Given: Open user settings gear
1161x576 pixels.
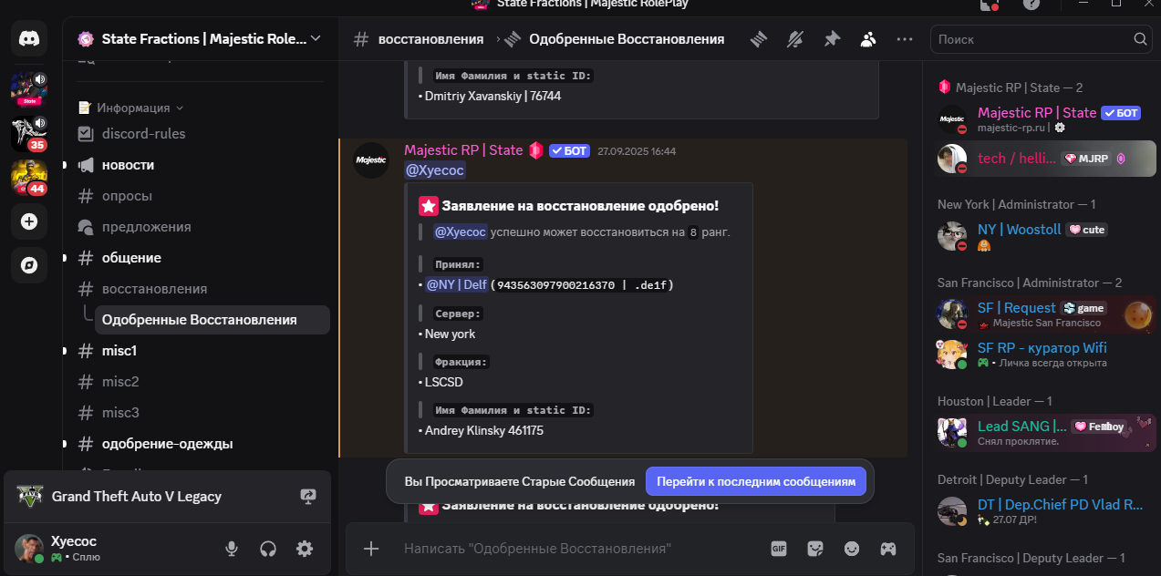Looking at the screenshot, I should click(305, 549).
